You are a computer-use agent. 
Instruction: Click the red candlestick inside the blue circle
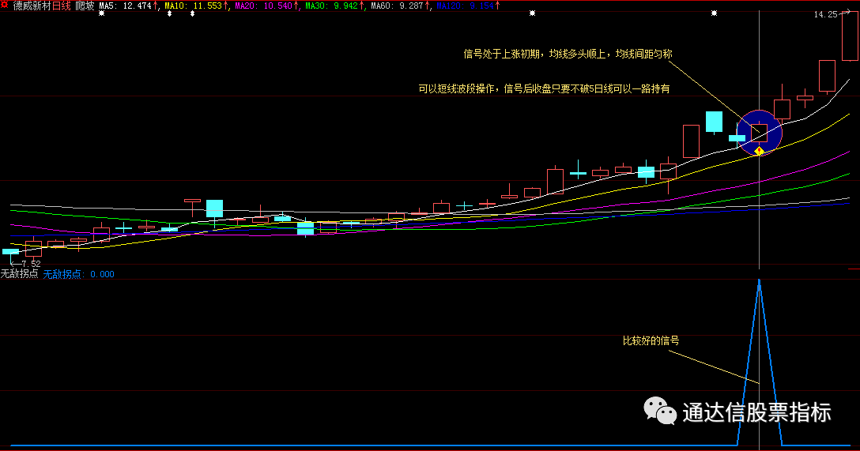pos(759,133)
